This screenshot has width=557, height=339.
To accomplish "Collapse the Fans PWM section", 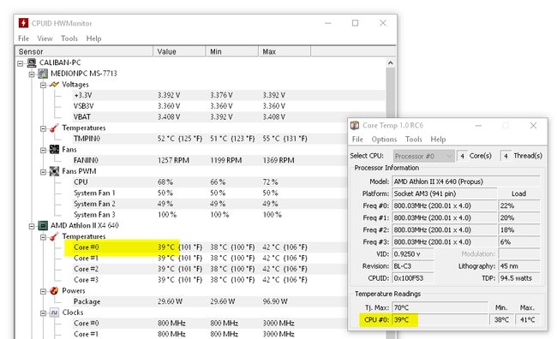I will [43, 172].
